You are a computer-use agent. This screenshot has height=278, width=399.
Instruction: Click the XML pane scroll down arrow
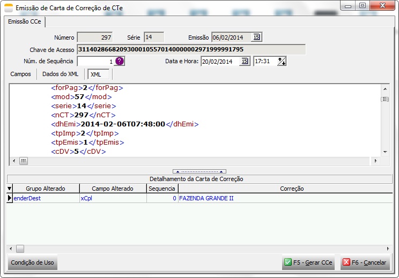pos(385,152)
